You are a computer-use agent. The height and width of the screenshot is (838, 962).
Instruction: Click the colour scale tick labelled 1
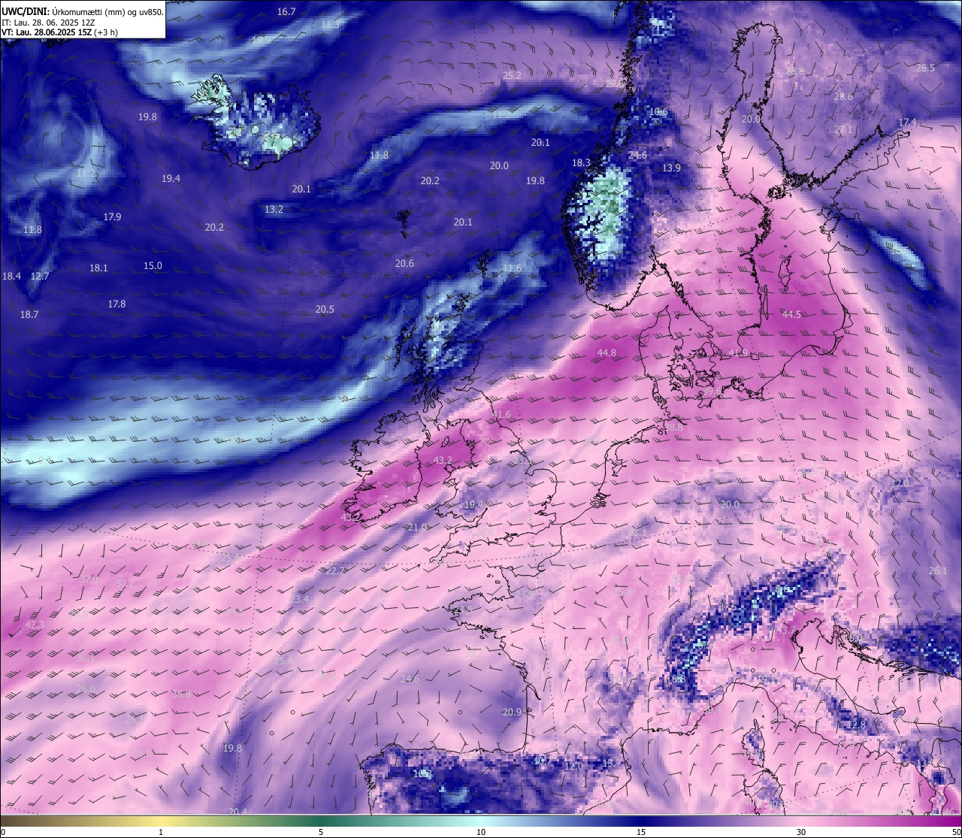click(x=161, y=832)
